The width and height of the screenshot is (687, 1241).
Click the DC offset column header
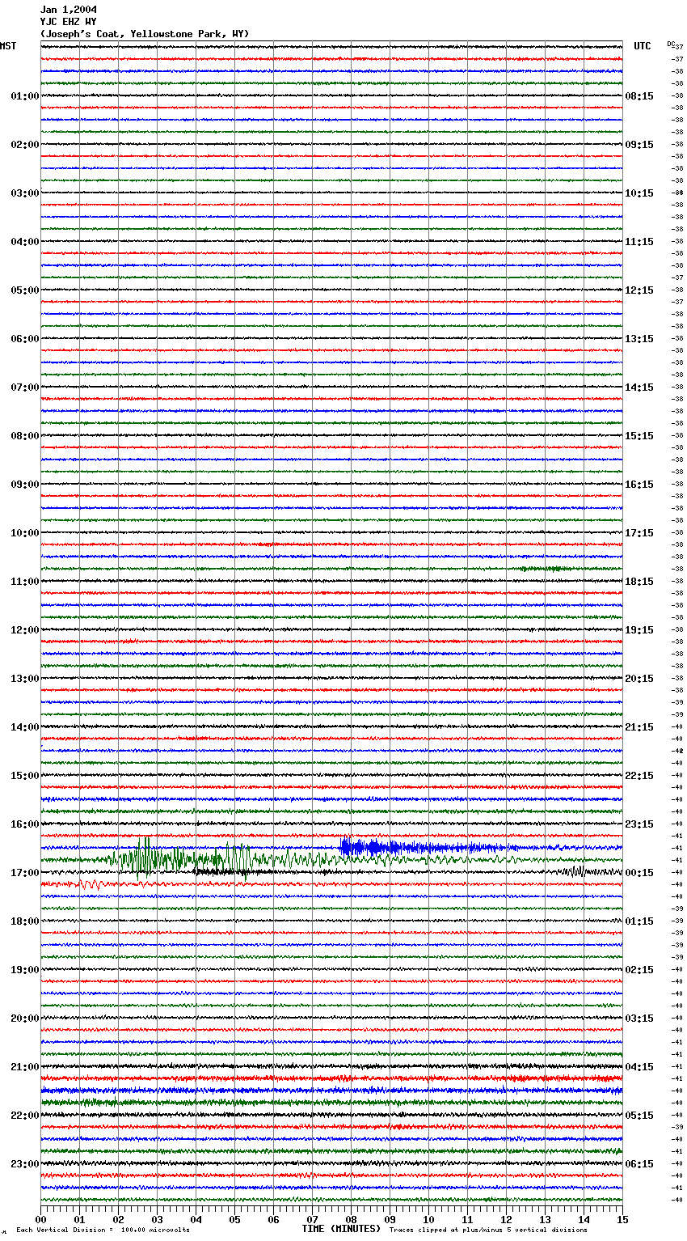point(672,44)
